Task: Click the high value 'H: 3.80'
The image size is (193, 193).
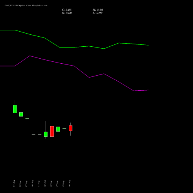Action: click(98, 10)
